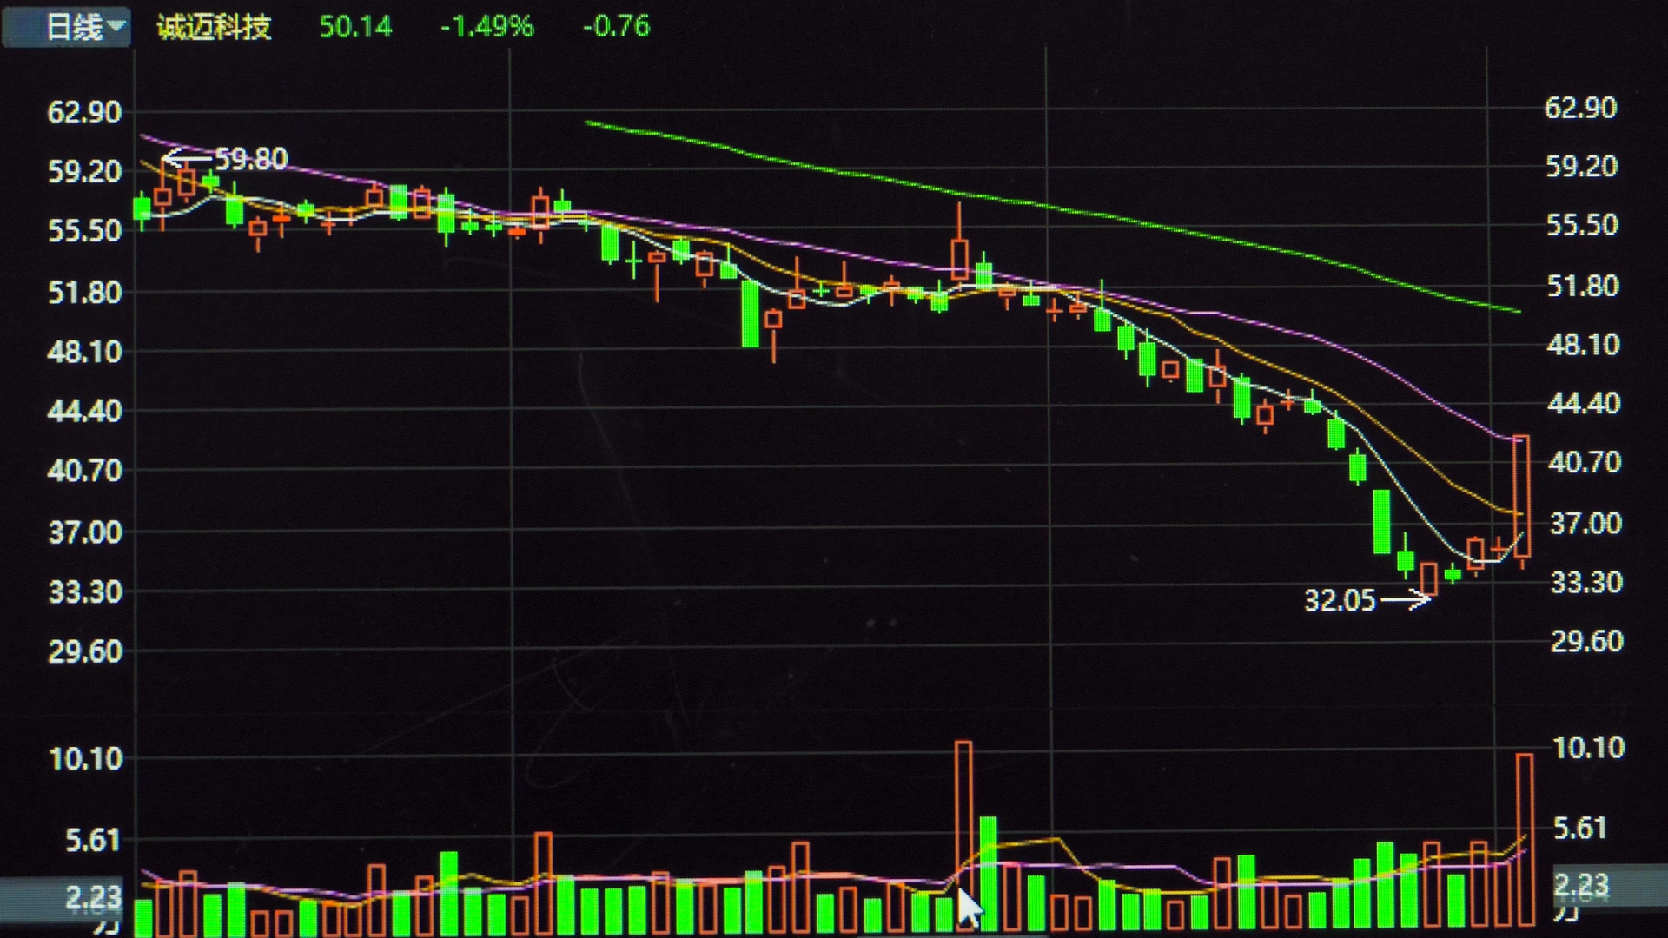Select the long green candle near 48.10 level
The height and width of the screenshot is (938, 1668).
coord(750,313)
